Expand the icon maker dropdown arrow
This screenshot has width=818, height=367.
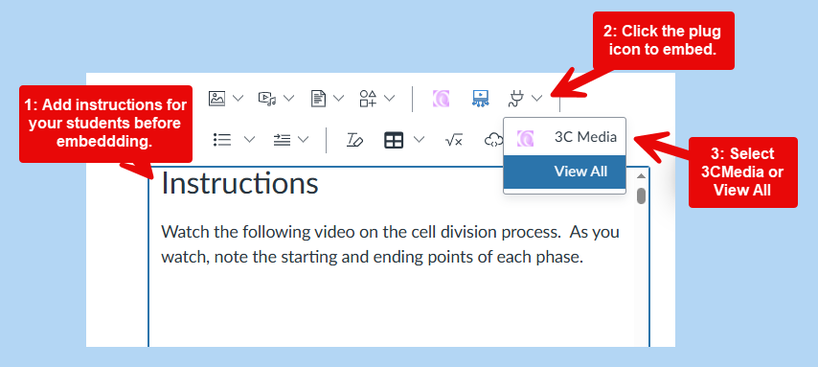[389, 98]
